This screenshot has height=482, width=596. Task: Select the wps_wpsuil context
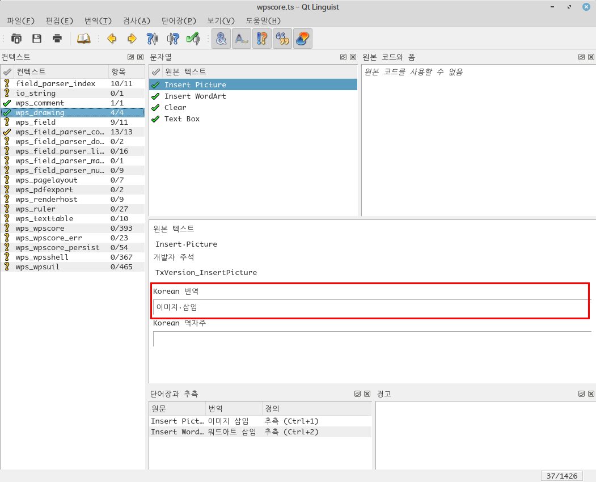pyautogui.click(x=73, y=267)
